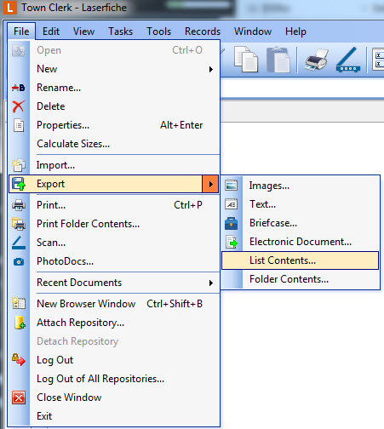Click the printer icon in the toolbar
Screen dimensions: 384x429
point(317,60)
